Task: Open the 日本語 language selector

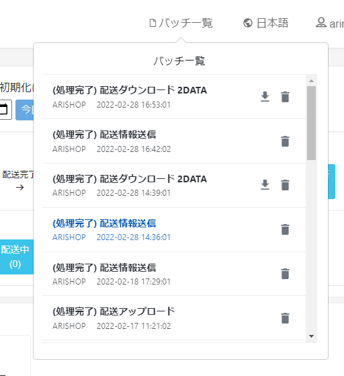Action: [x=265, y=23]
